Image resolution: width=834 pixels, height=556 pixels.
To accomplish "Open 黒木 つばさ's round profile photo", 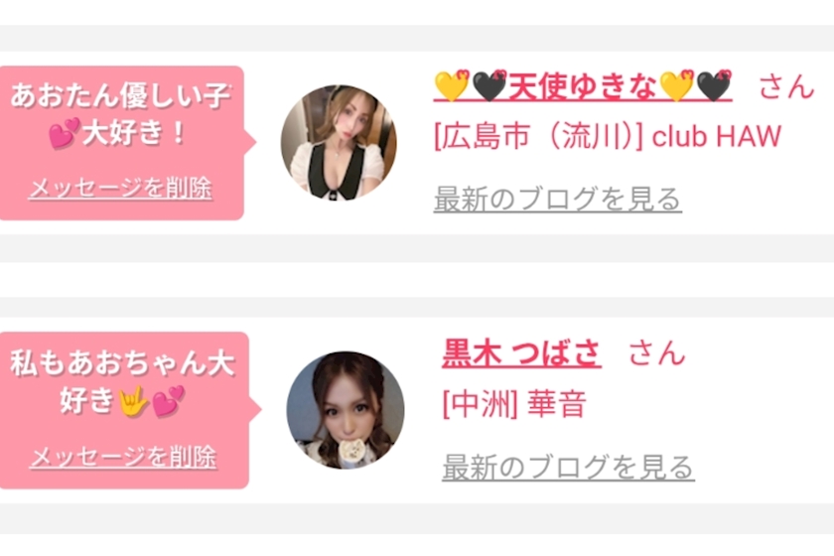I will coord(346,410).
